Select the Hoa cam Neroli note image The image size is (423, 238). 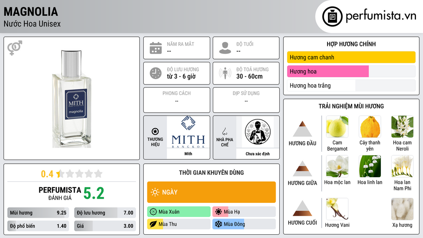pos(402,126)
